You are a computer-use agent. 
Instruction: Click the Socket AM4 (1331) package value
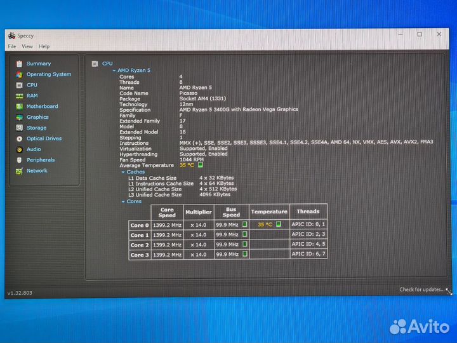tap(202, 98)
